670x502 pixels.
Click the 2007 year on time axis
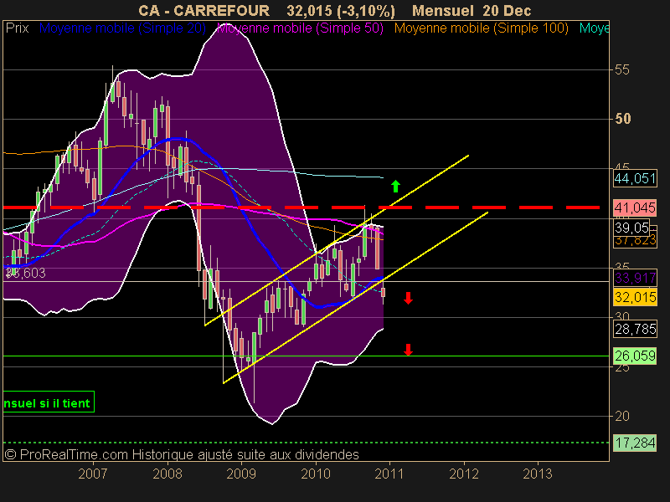(93, 474)
